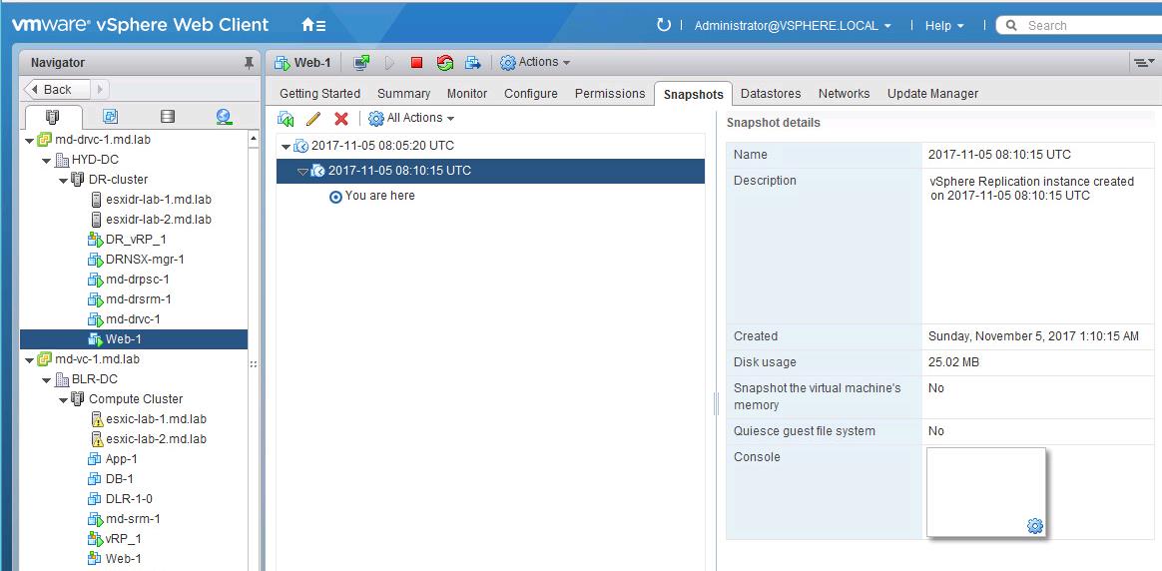The image size is (1162, 571).
Task: Edit snapshot with pencil icon
Action: point(313,119)
